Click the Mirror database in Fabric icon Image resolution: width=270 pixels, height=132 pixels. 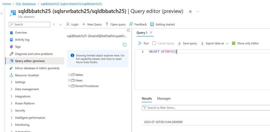pos(11,68)
